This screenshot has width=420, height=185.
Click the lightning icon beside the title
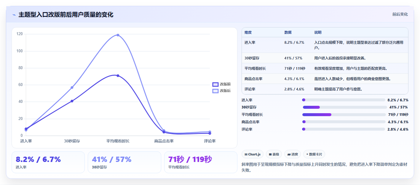tap(14, 15)
